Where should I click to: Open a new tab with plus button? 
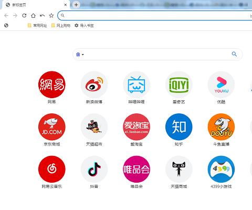pos(76,5)
